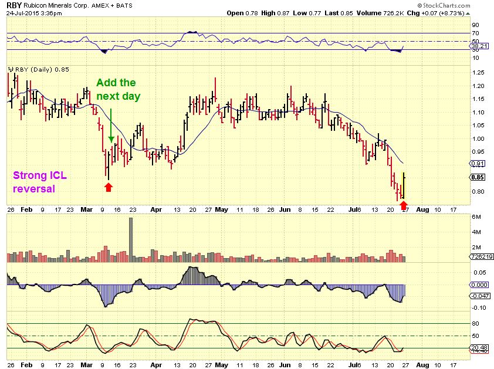494x369 pixels.
Task: Click the Jun label on the price panel date axis
Action: tap(285, 209)
